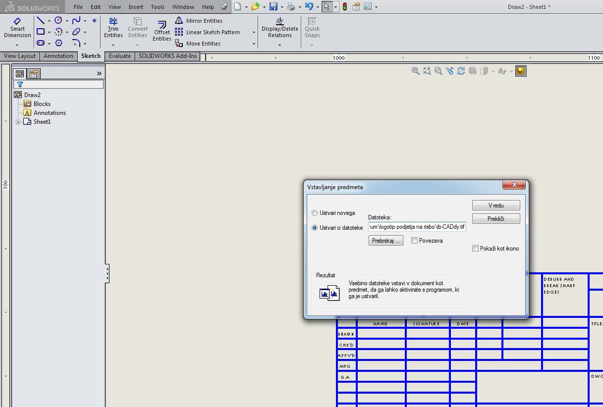The image size is (603, 407).
Task: Check the 'Pokaži kot ikono' option
Action: [475, 249]
